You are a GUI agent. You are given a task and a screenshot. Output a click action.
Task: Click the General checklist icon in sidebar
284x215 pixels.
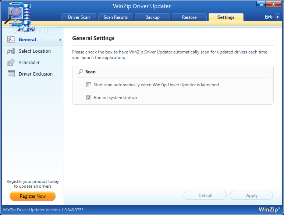[x=11, y=39]
